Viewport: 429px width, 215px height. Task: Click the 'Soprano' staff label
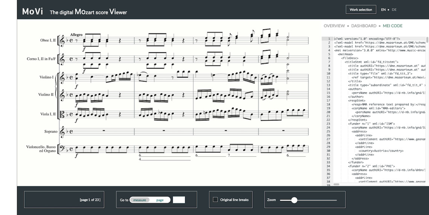(51, 131)
